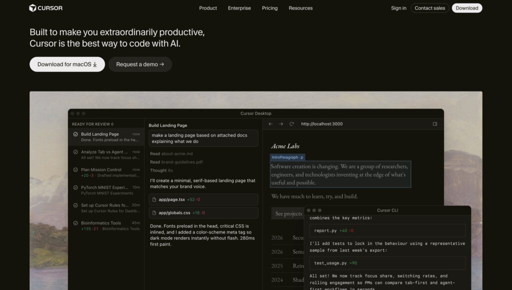
Task: Click the Download button in the header
Action: click(467, 8)
